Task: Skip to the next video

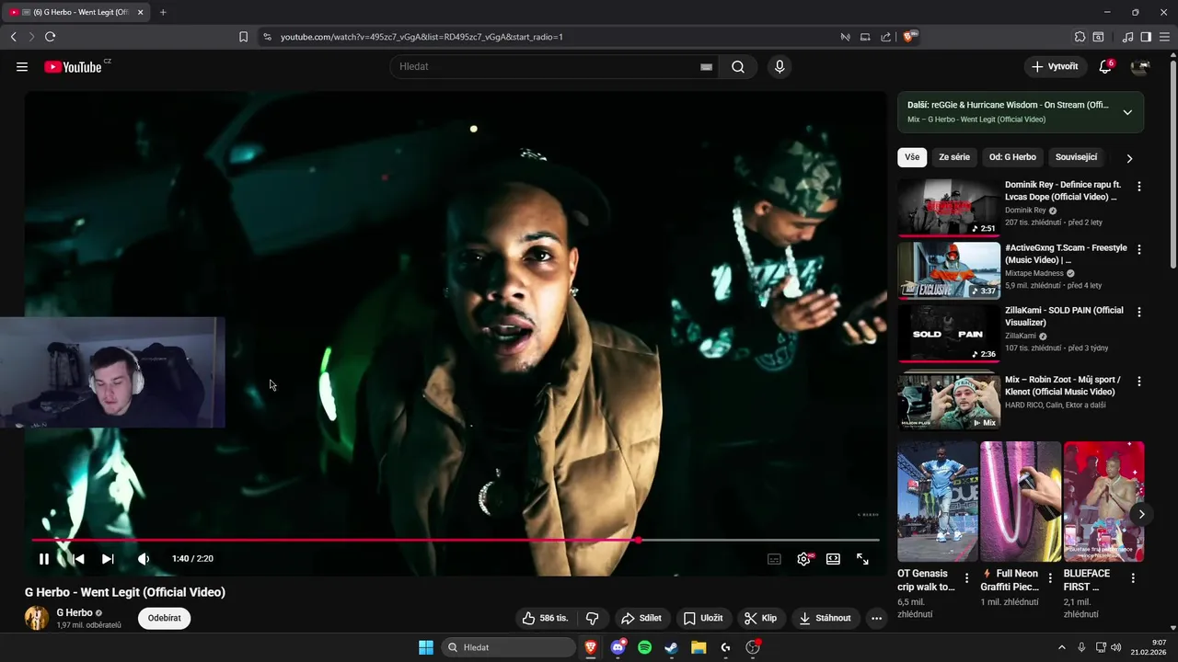Action: [108, 558]
